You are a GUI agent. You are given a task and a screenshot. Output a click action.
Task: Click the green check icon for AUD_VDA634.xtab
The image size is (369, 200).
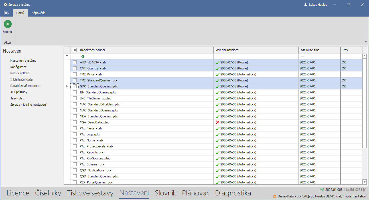tap(217, 62)
